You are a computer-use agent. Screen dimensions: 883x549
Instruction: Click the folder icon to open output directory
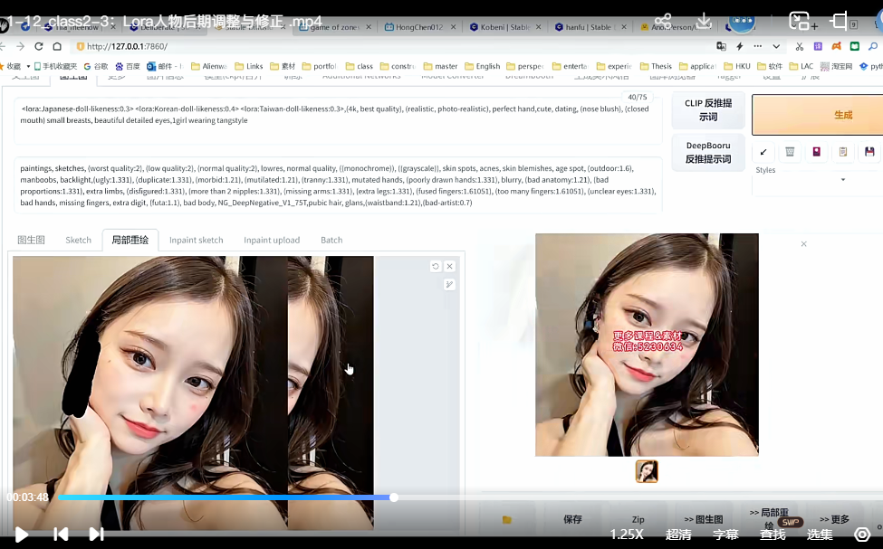pyautogui.click(x=507, y=519)
